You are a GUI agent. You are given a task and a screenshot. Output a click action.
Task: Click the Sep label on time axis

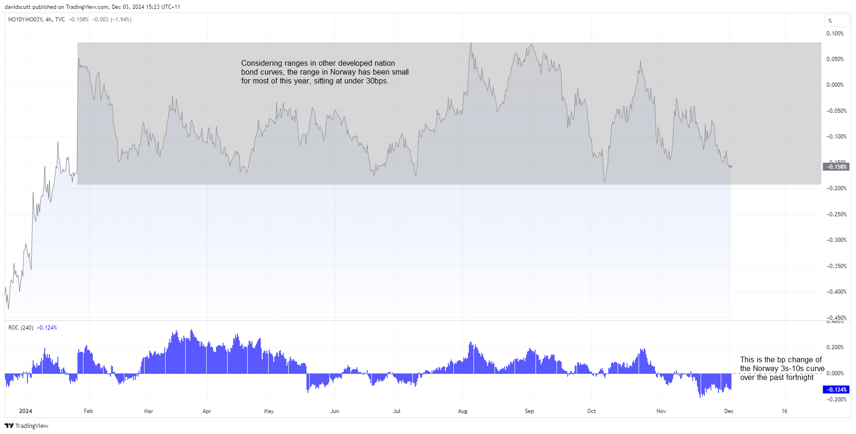(529, 411)
